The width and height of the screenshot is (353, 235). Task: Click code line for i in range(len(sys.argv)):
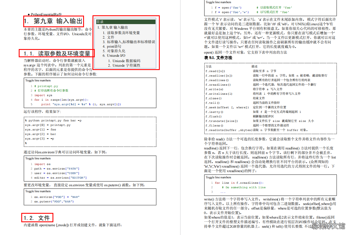pos(61,100)
